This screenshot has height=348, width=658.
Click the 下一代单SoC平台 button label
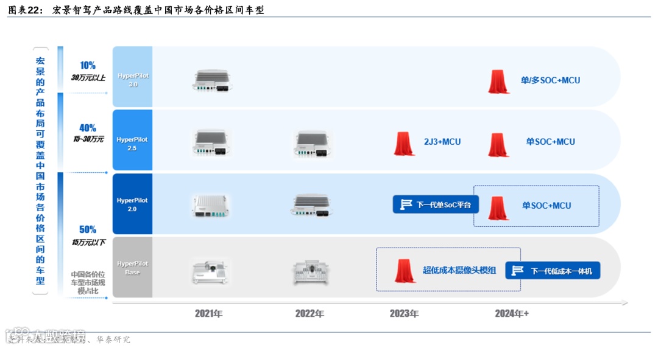coord(444,205)
